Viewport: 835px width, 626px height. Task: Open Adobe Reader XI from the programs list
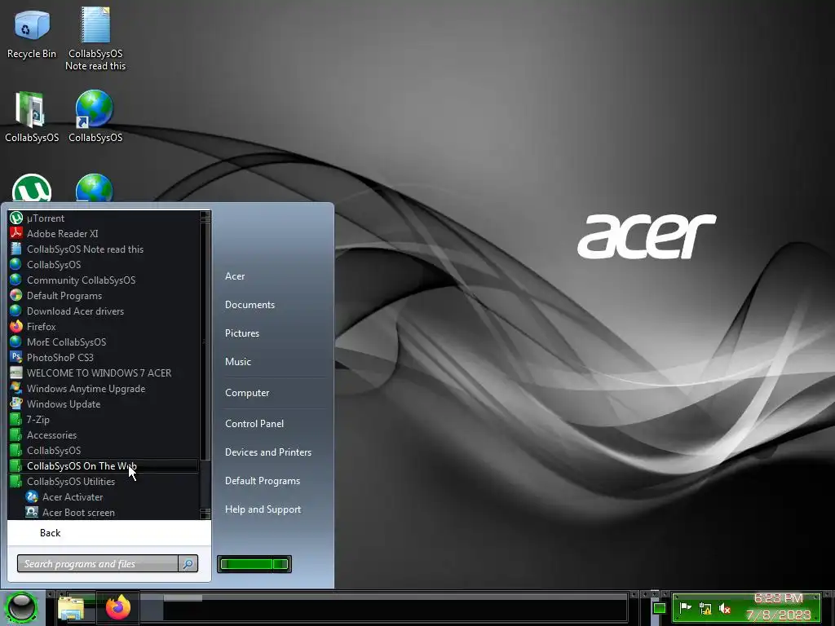click(104, 234)
